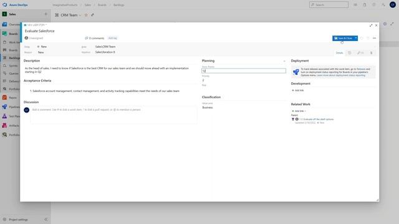
Task: Favorite the CRM Team with star icon
Action: [x=86, y=15]
